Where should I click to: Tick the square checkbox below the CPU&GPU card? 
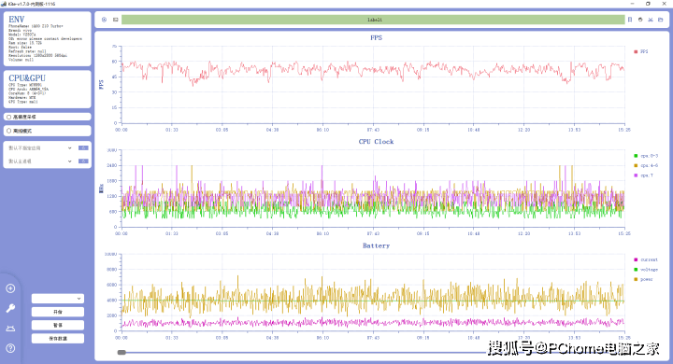(x=8, y=117)
